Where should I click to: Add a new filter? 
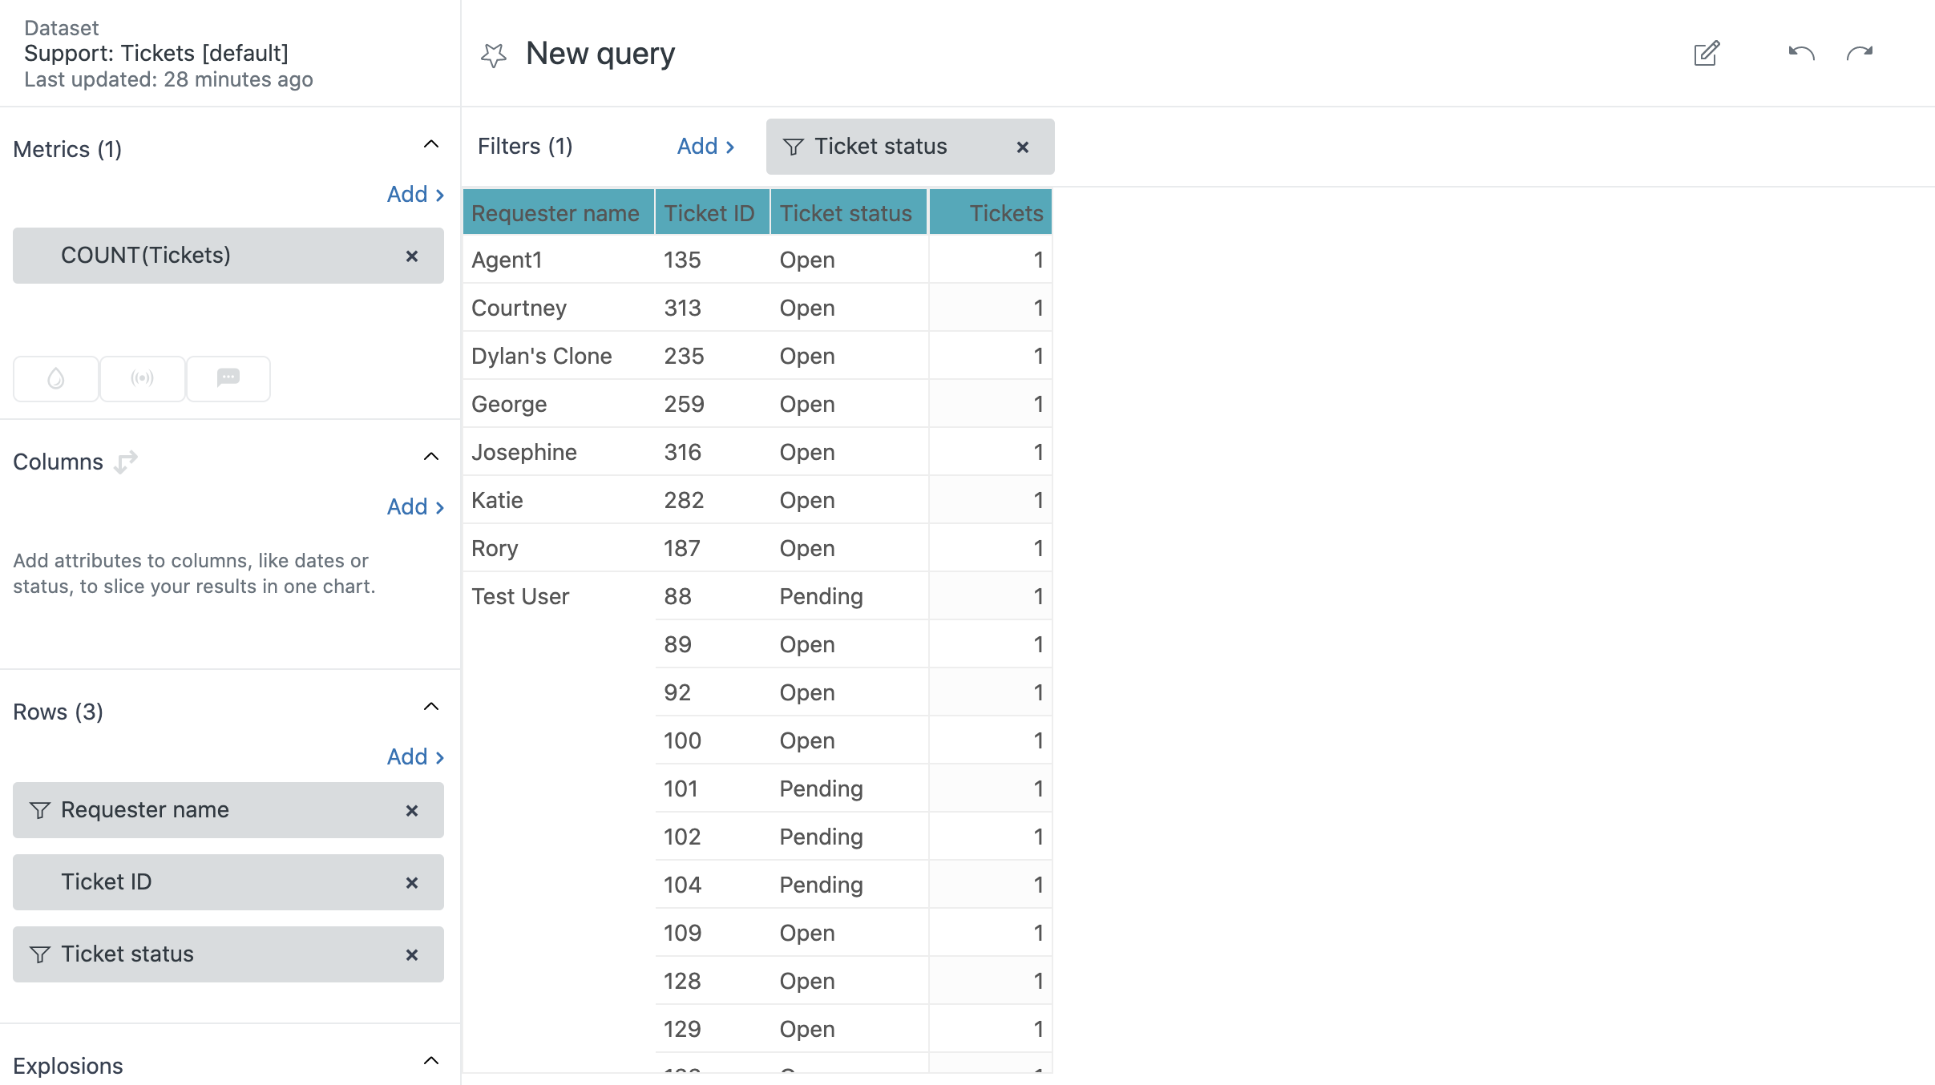(705, 146)
